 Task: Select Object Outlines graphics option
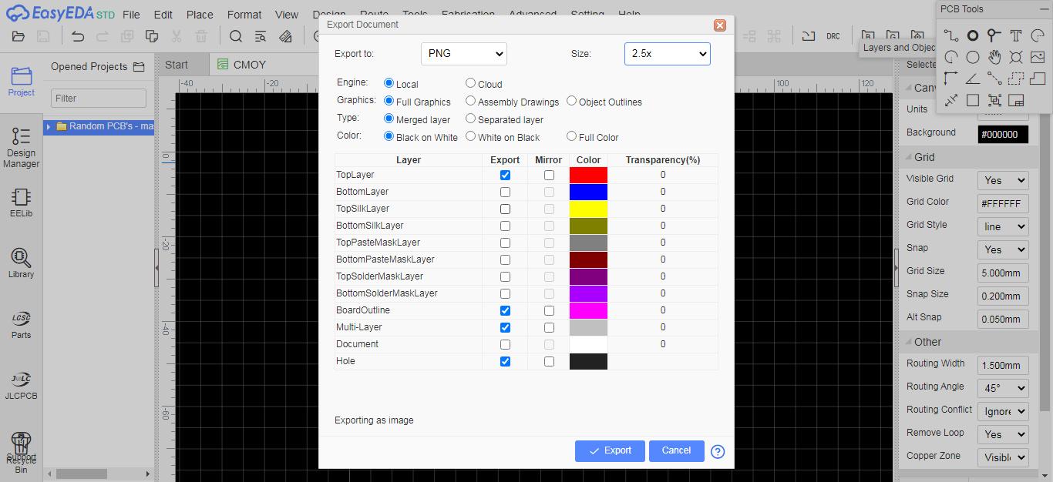coord(571,101)
